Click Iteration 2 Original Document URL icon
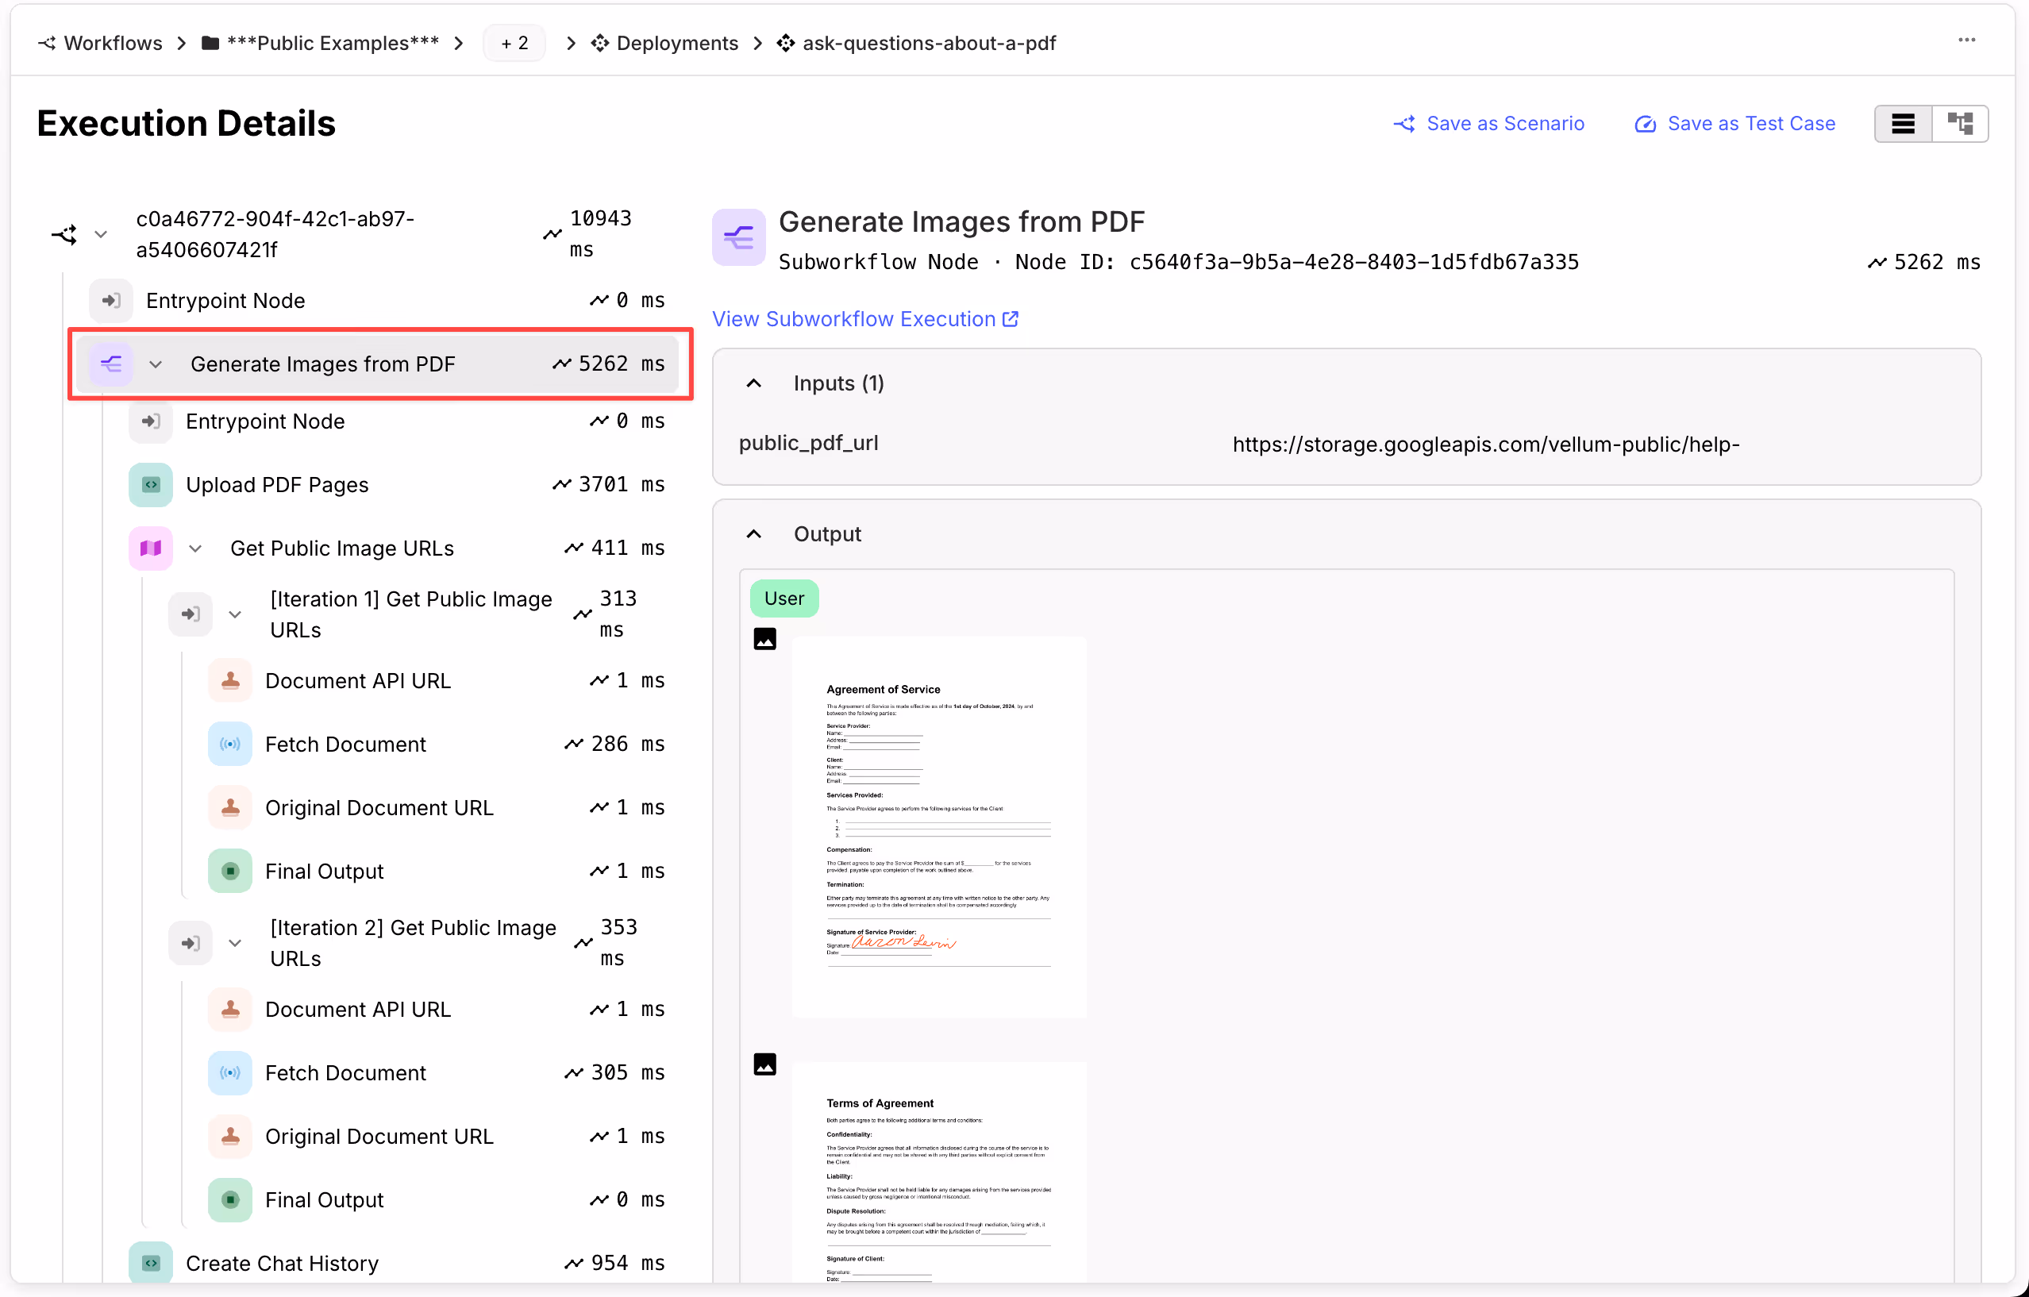The height and width of the screenshot is (1297, 2029). (230, 1136)
